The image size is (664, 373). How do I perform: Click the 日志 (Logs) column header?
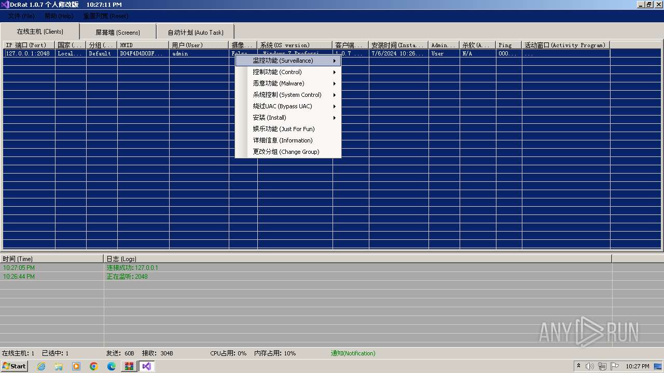(358, 259)
